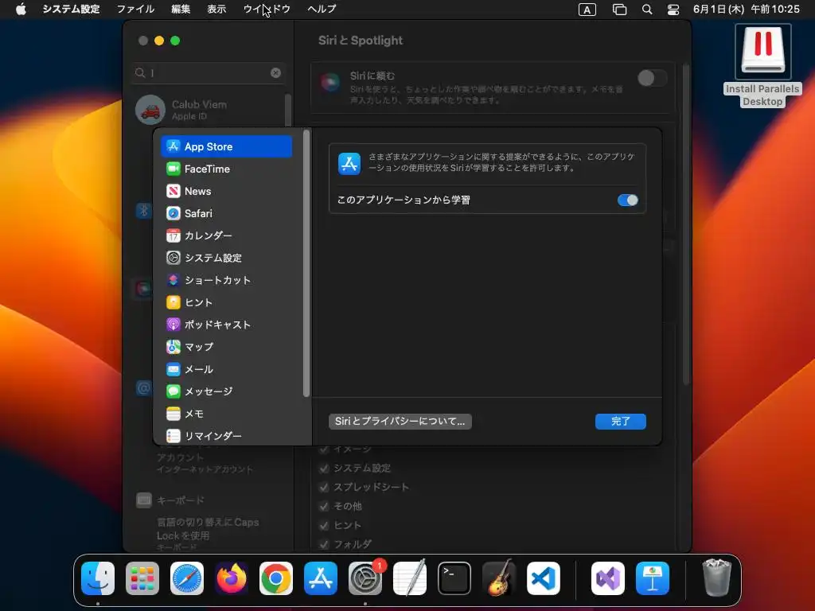Open App Store from the Dock

point(321,578)
